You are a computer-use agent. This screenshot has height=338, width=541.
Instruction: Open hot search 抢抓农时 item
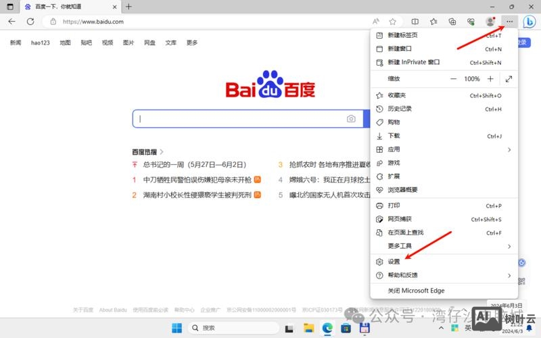tap(329, 164)
